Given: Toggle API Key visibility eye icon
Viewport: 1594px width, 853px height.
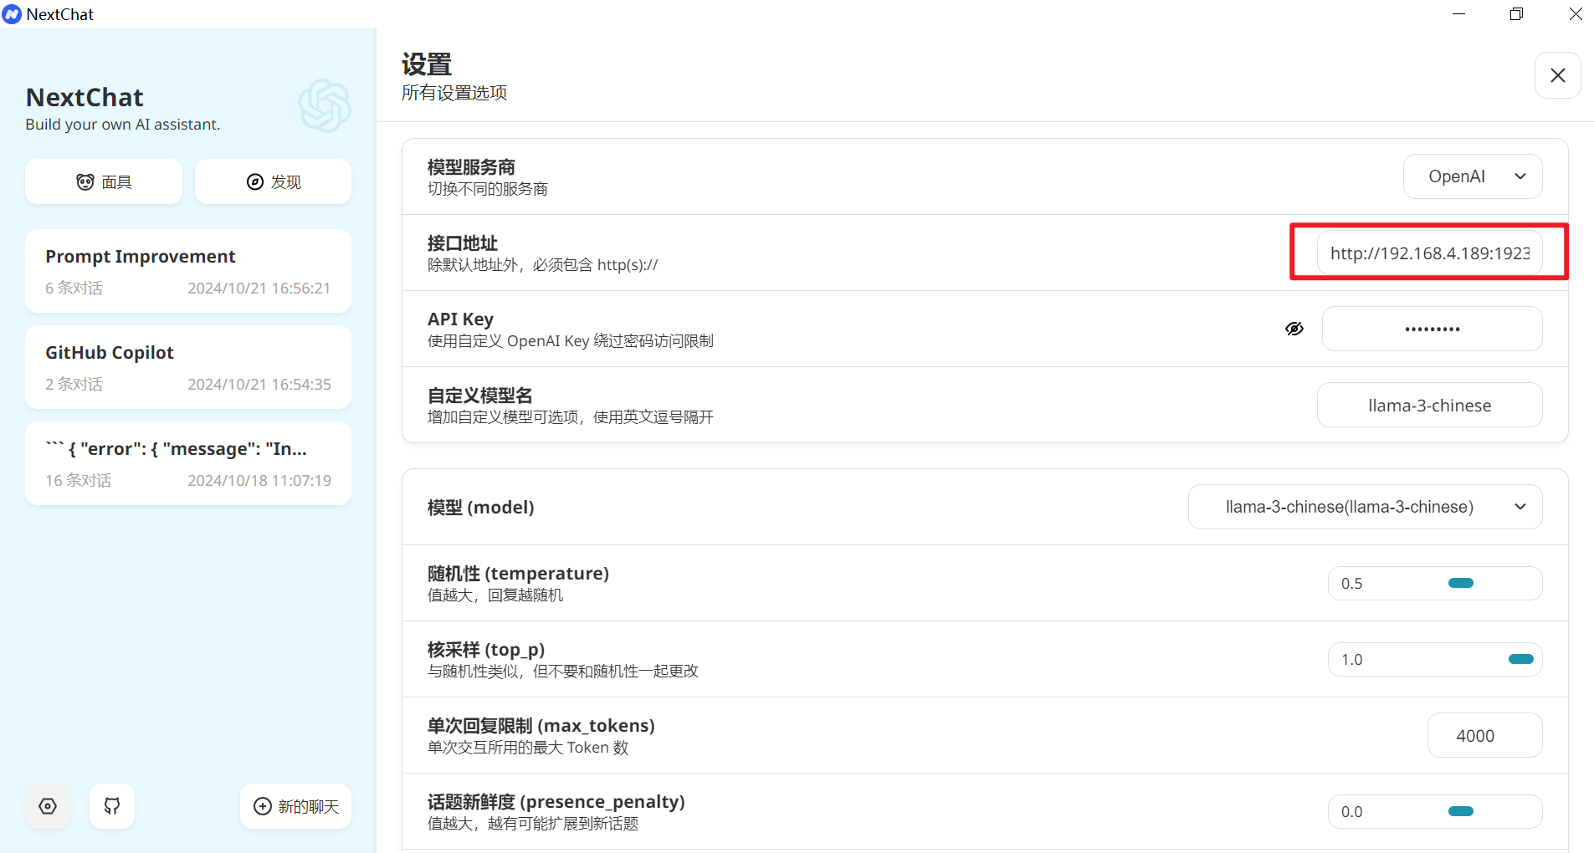Looking at the screenshot, I should click(1294, 329).
